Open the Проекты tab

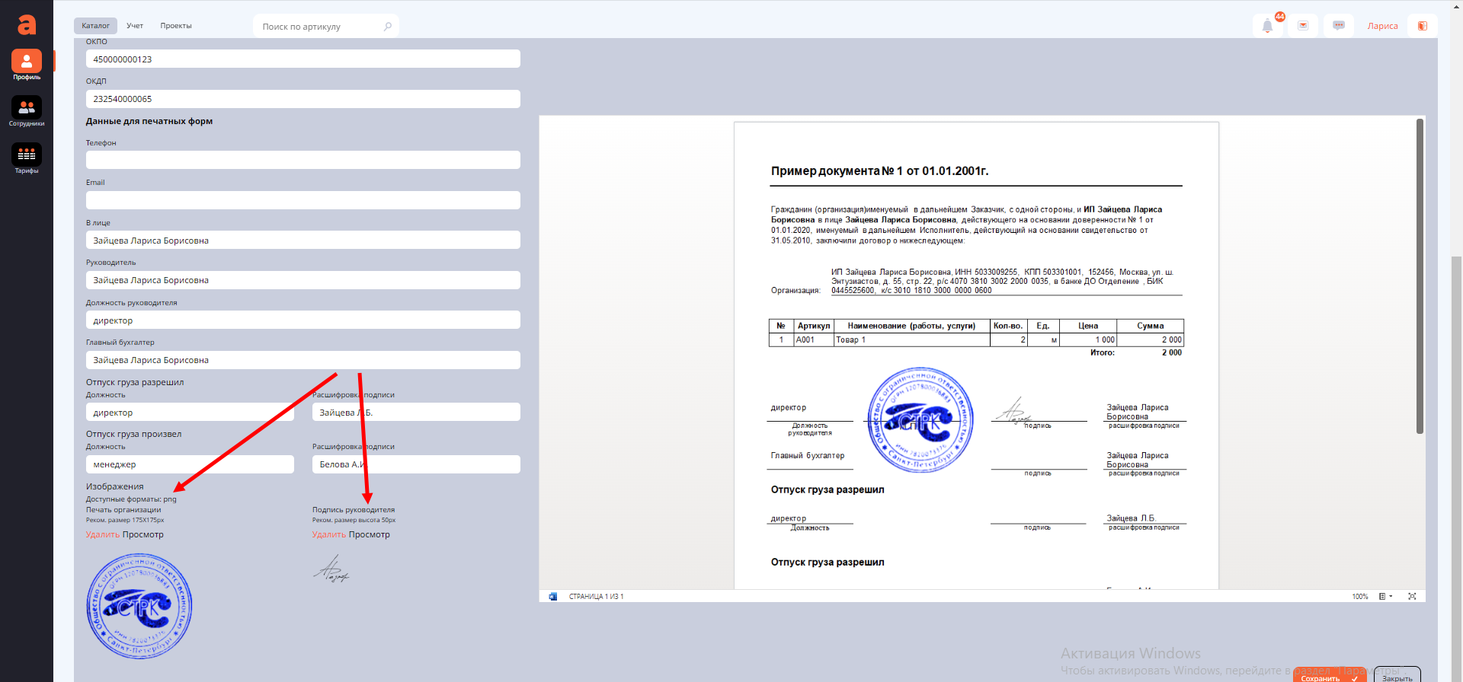coord(176,26)
